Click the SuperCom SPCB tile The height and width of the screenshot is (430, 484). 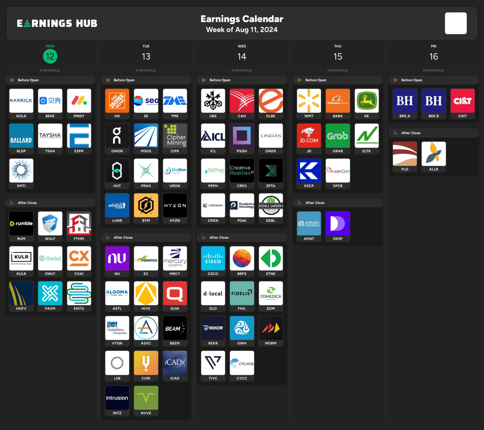pos(338,173)
